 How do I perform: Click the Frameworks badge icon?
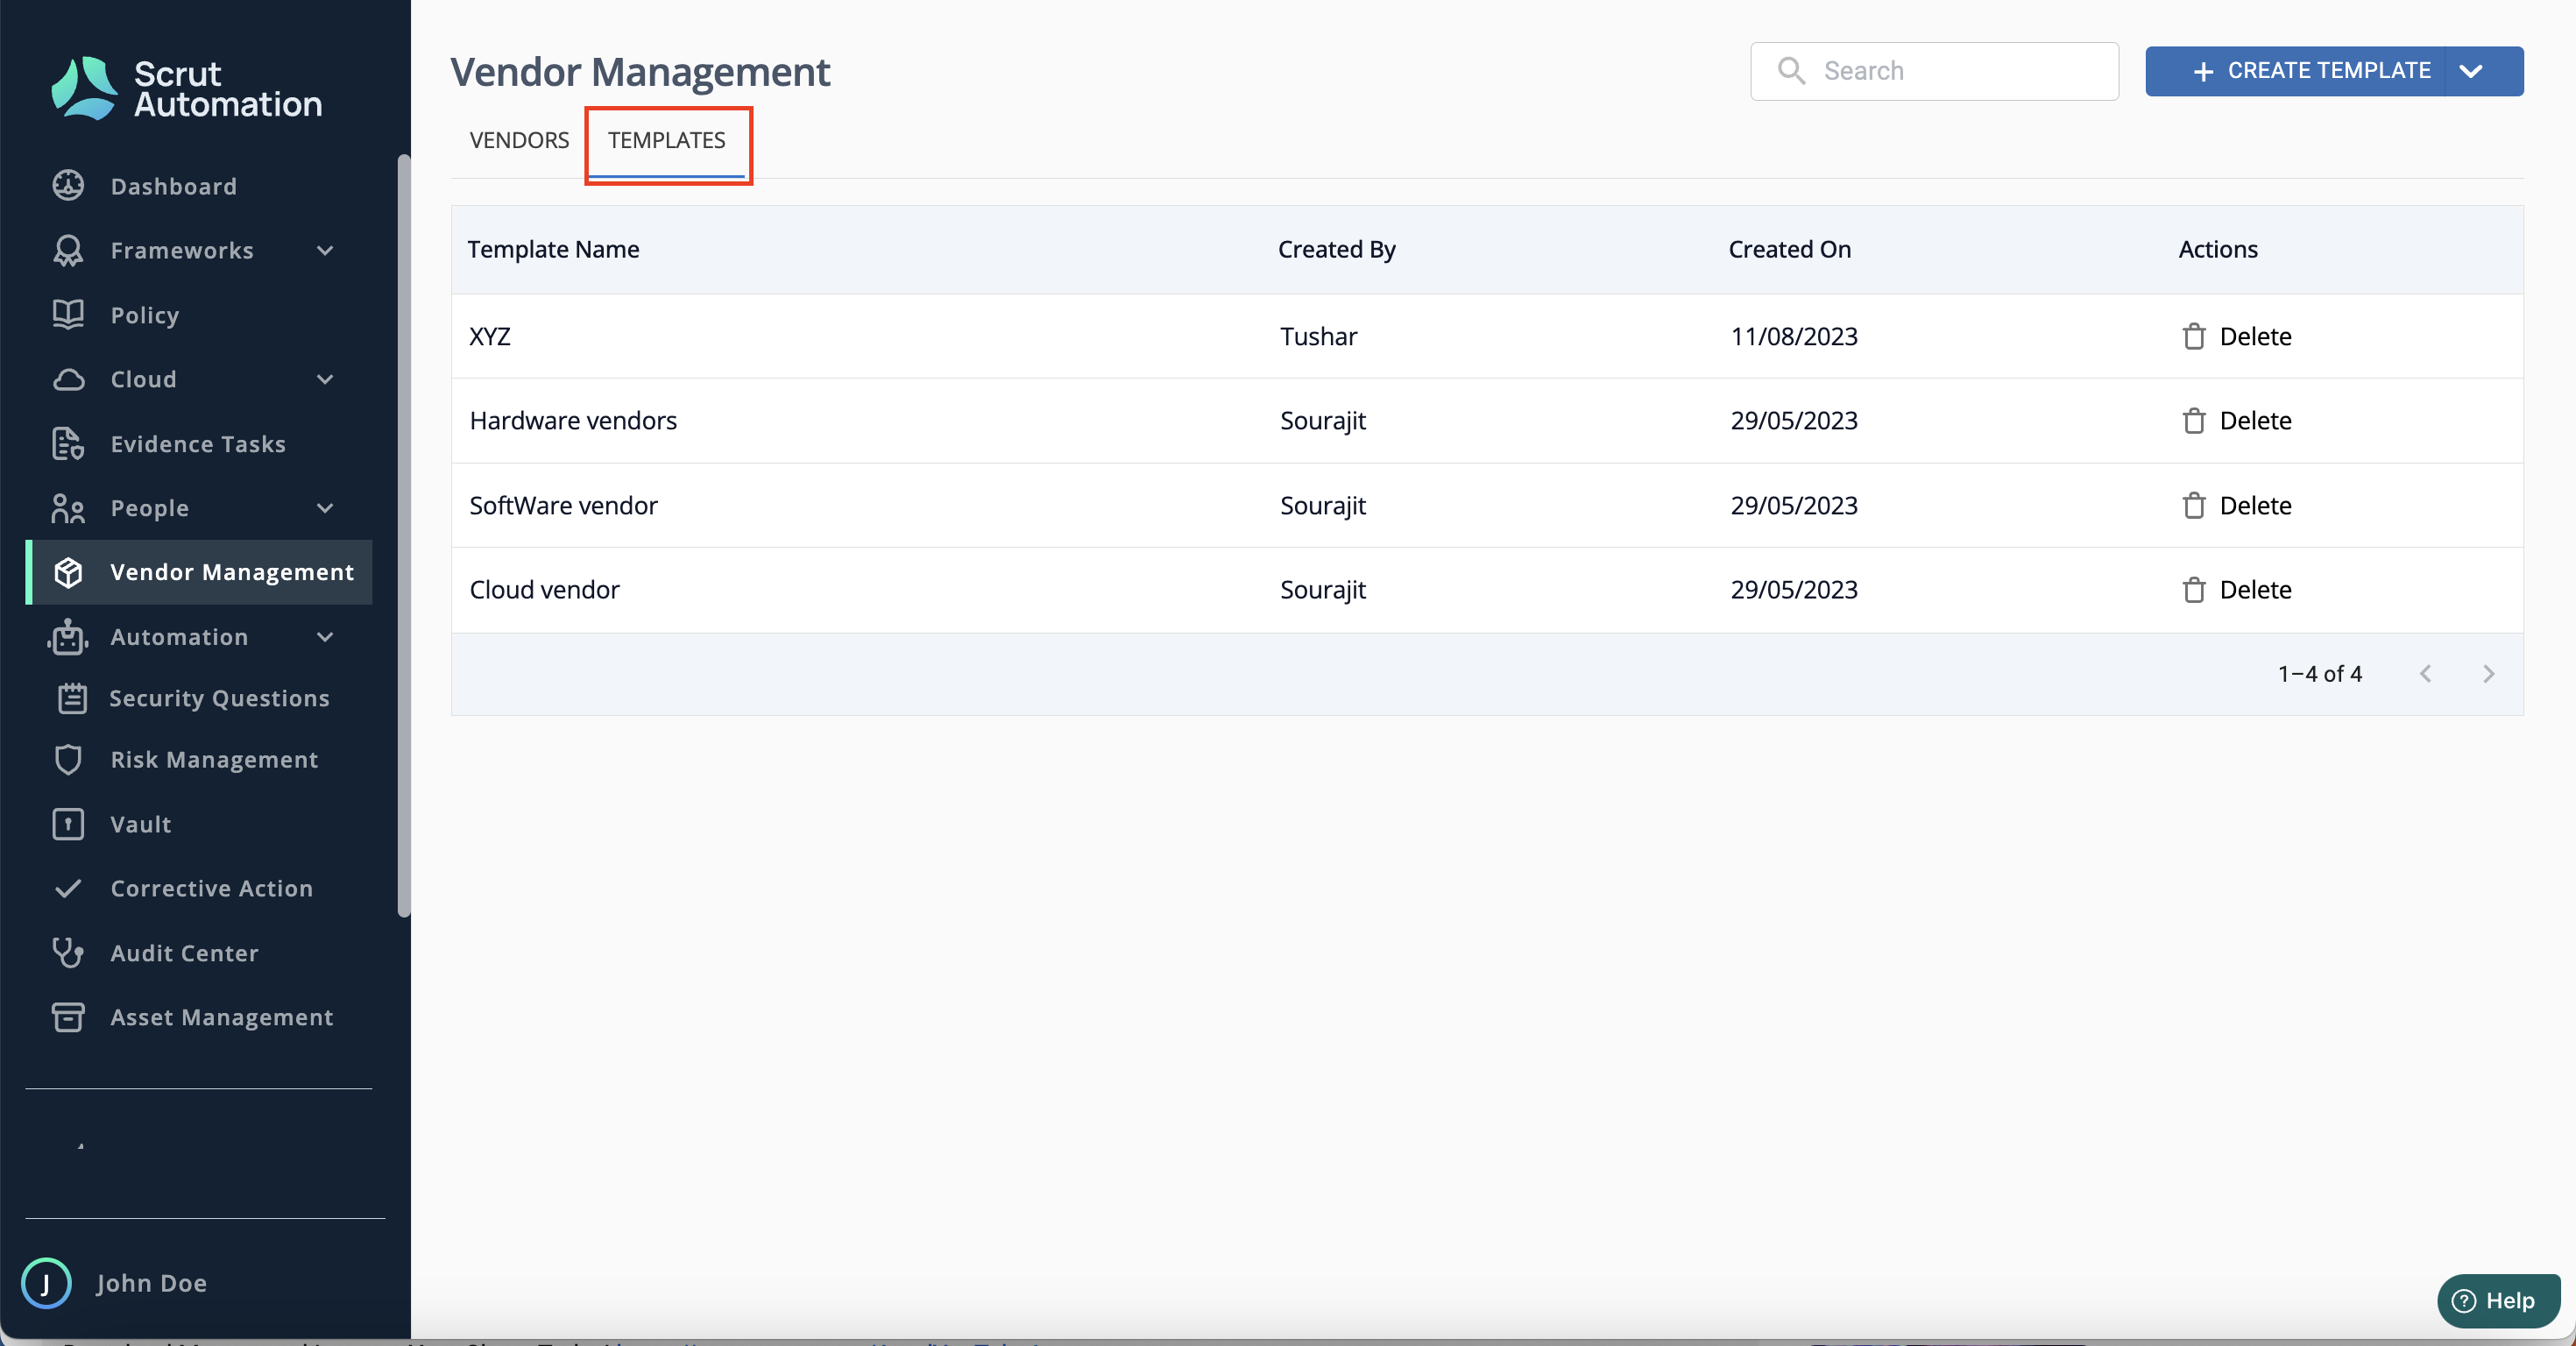(x=68, y=250)
